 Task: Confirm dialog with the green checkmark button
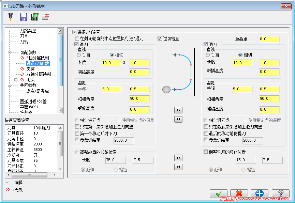point(219,193)
